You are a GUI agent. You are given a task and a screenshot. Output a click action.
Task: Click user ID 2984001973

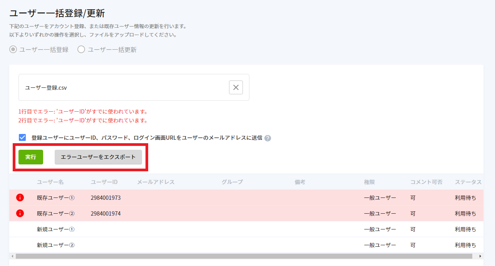(x=106, y=197)
